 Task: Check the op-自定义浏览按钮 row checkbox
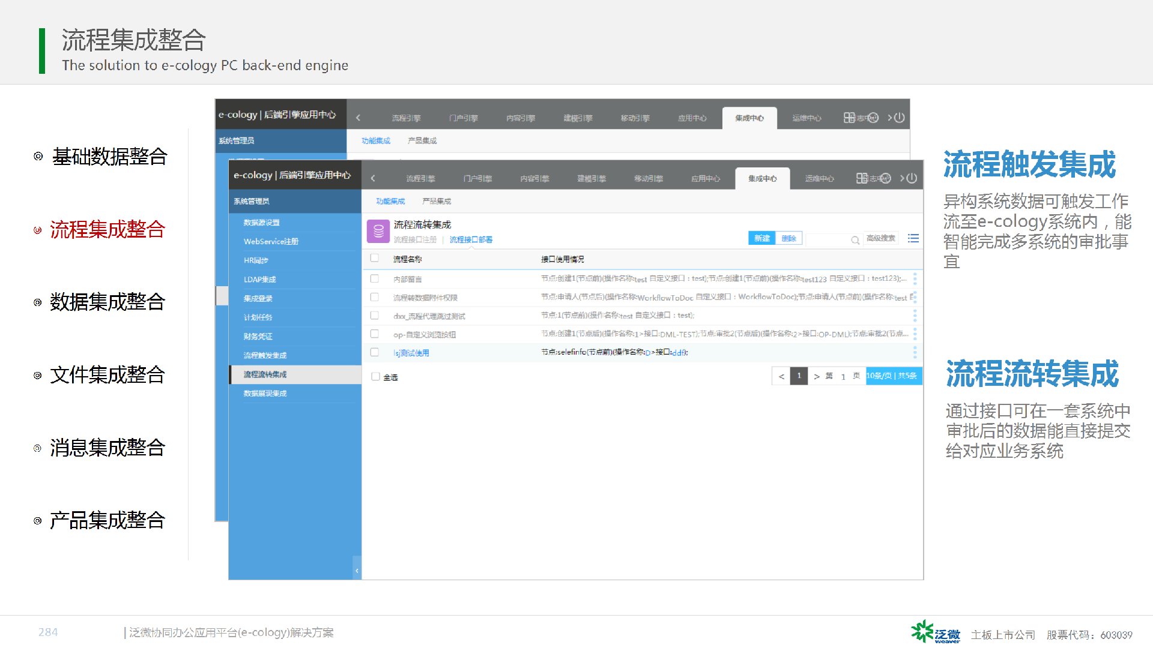coord(375,334)
